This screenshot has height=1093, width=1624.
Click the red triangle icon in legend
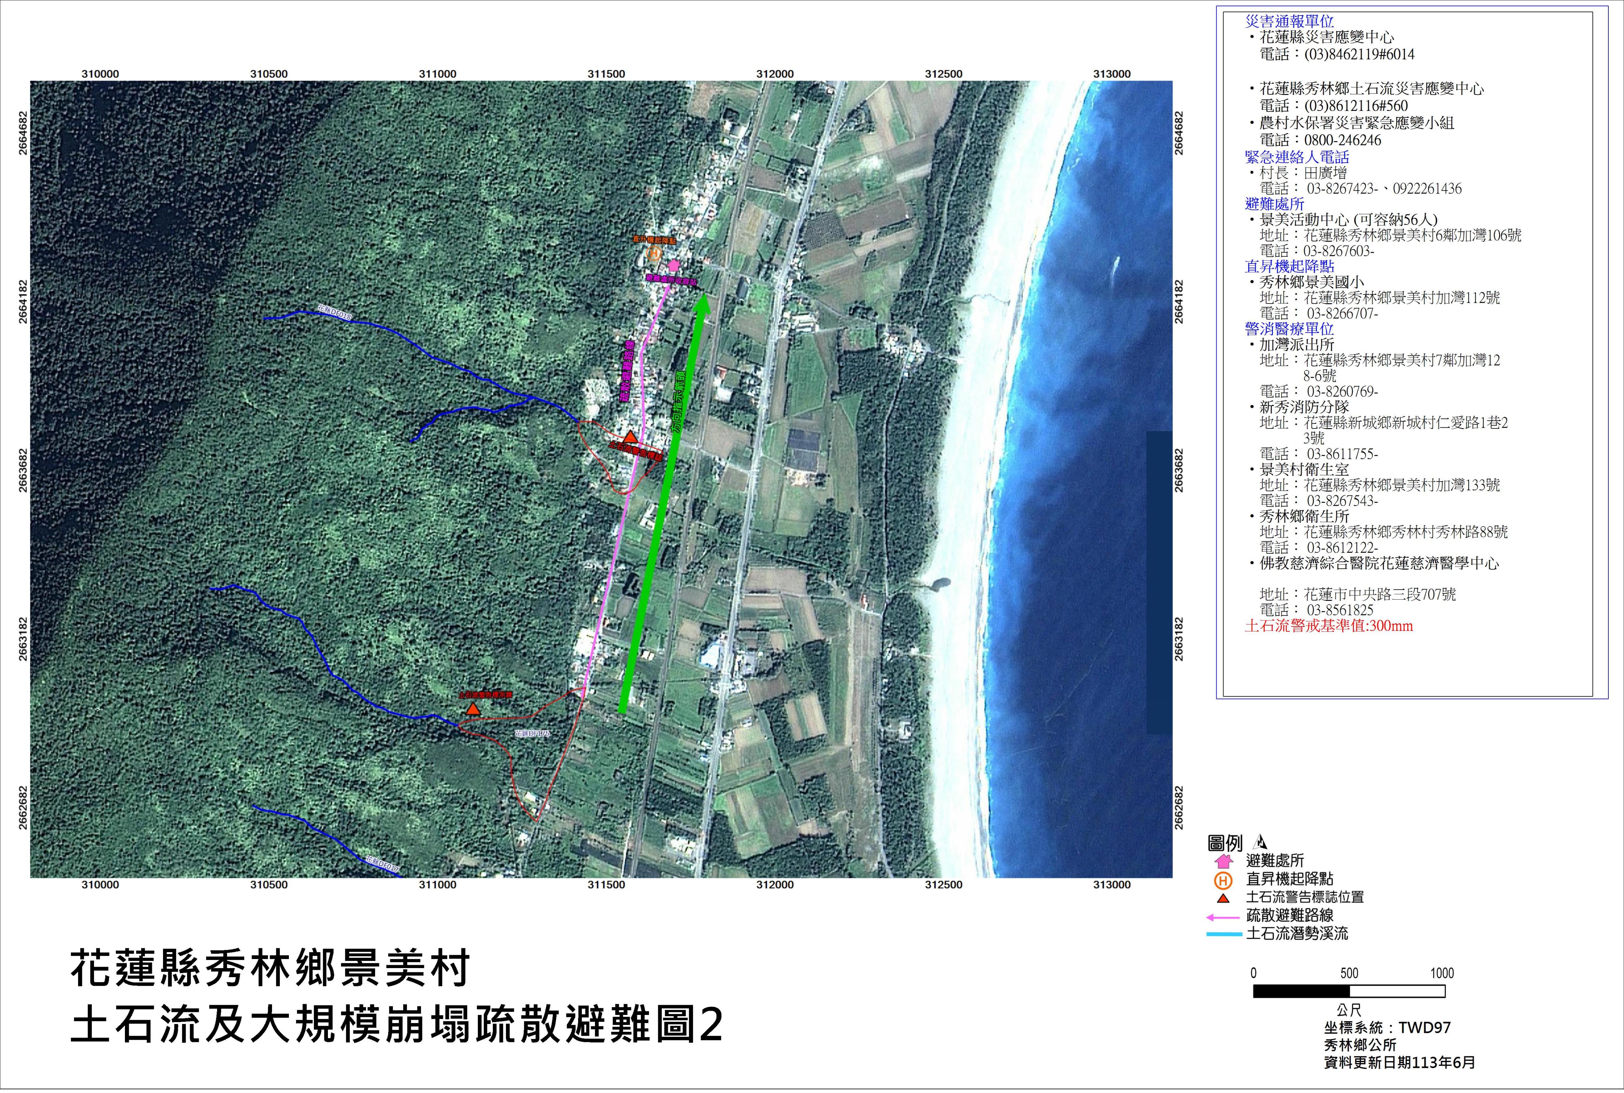click(x=1224, y=898)
